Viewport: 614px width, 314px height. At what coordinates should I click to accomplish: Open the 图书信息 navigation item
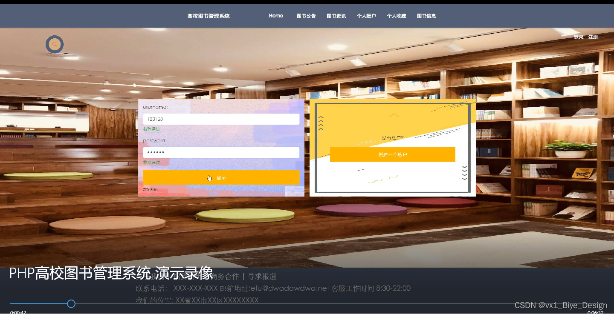coord(426,16)
